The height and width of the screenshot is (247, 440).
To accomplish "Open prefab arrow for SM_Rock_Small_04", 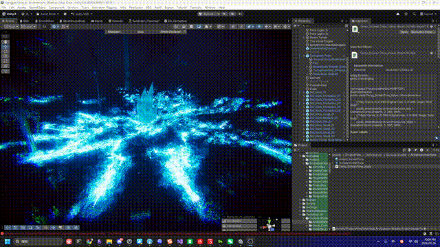I will (x=345, y=136).
